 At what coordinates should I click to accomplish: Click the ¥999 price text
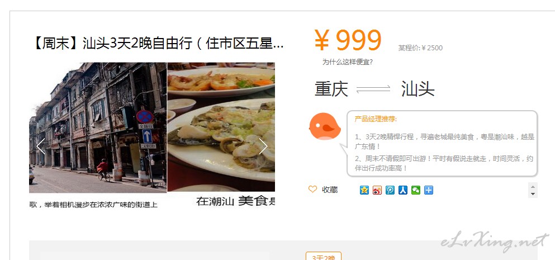(x=348, y=40)
